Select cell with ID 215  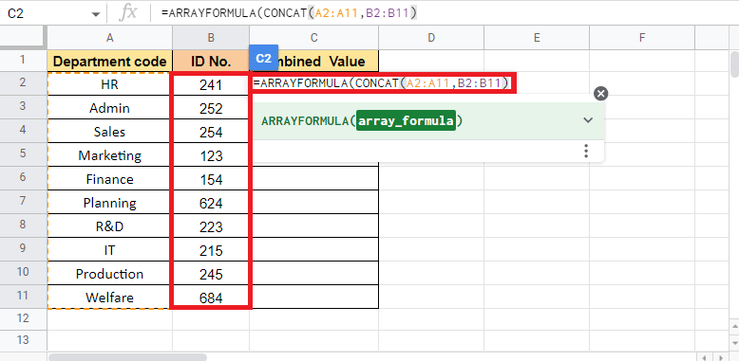211,250
